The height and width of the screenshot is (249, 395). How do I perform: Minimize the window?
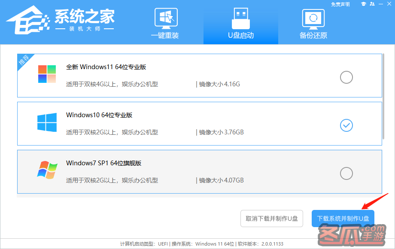(x=381, y=4)
